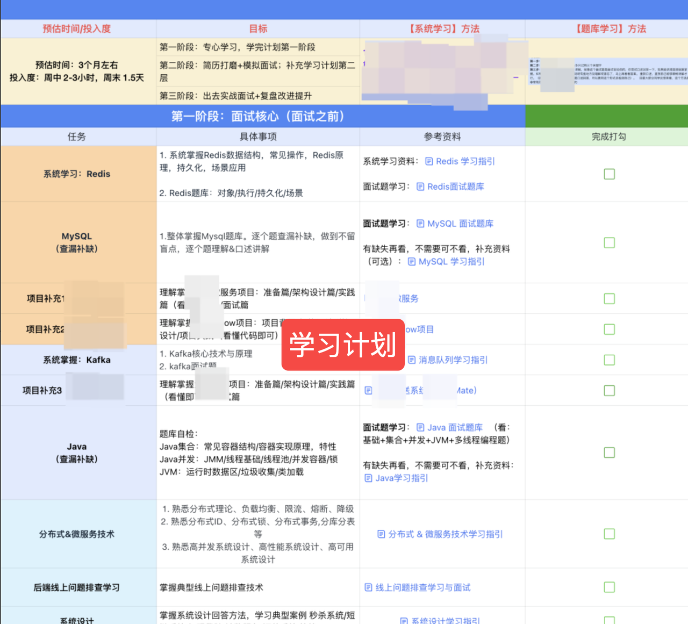Check the 项目补充1 completion box
This screenshot has height=624, width=688.
609,299
